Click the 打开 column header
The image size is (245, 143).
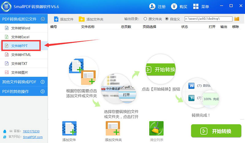coord(212,27)
